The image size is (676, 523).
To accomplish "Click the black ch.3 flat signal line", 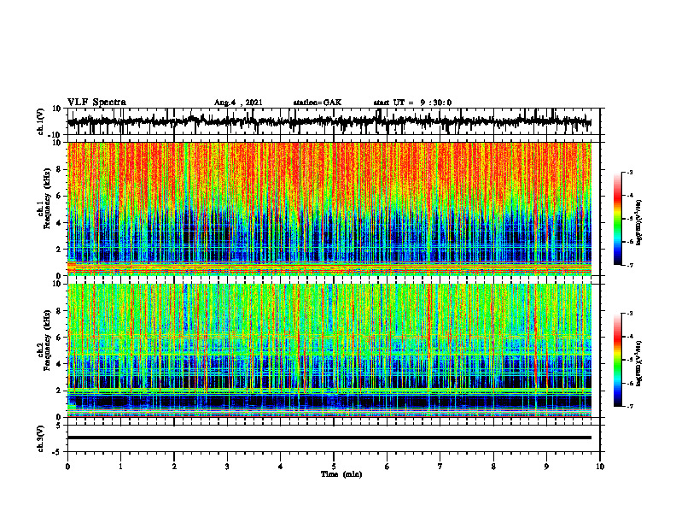I will point(329,438).
